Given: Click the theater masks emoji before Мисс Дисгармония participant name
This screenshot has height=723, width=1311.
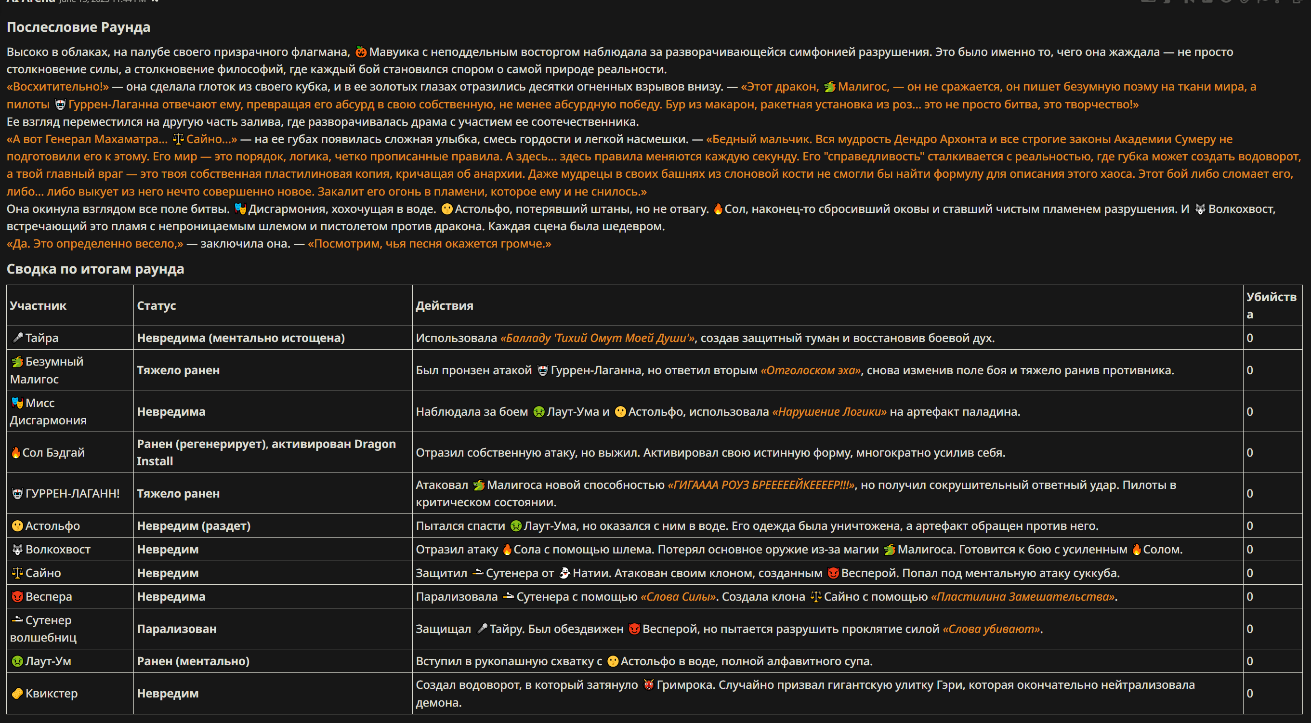Looking at the screenshot, I should tap(18, 403).
